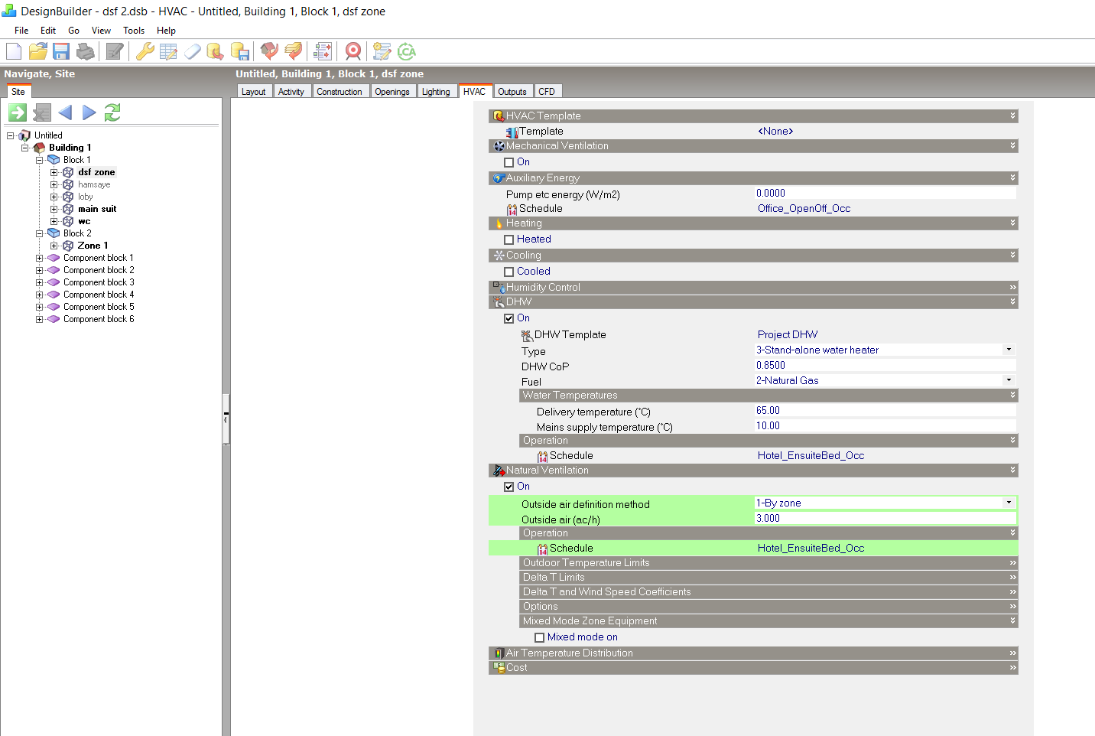This screenshot has height=736, width=1095.
Task: Open the LCA tool icon
Action: 406,51
